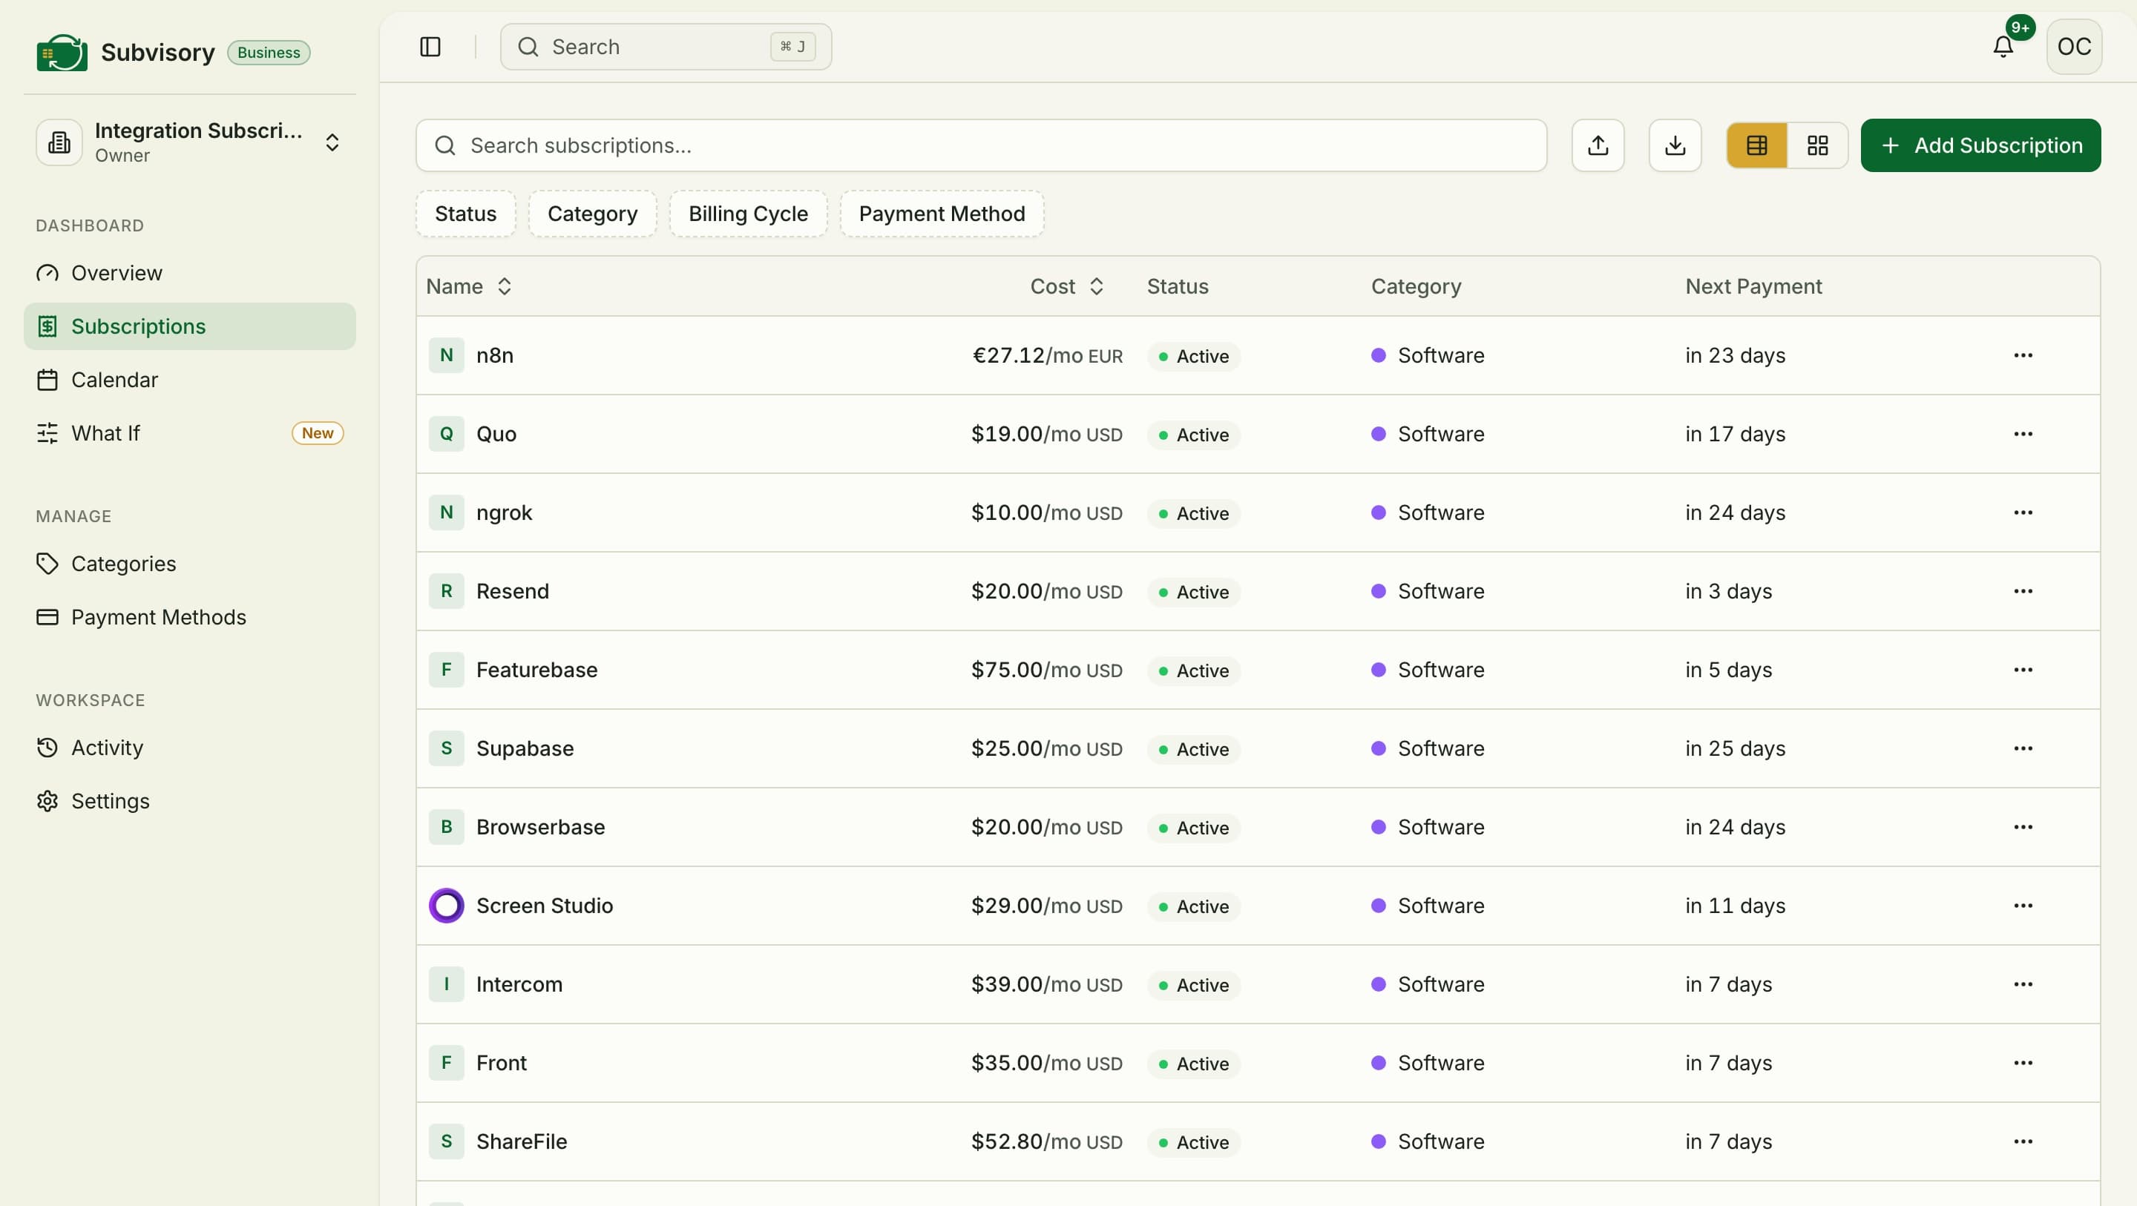The image size is (2137, 1206).
Task: Open Categories under Manage
Action: point(190,564)
